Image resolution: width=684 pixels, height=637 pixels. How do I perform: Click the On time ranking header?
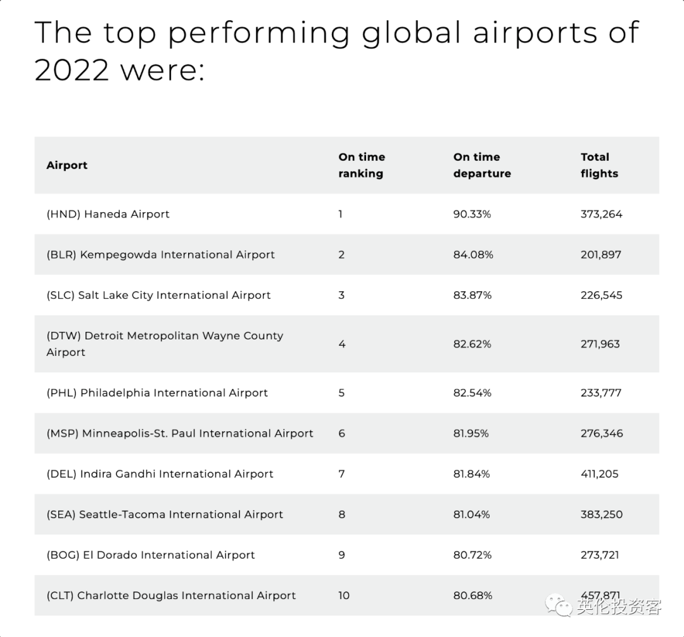click(362, 165)
